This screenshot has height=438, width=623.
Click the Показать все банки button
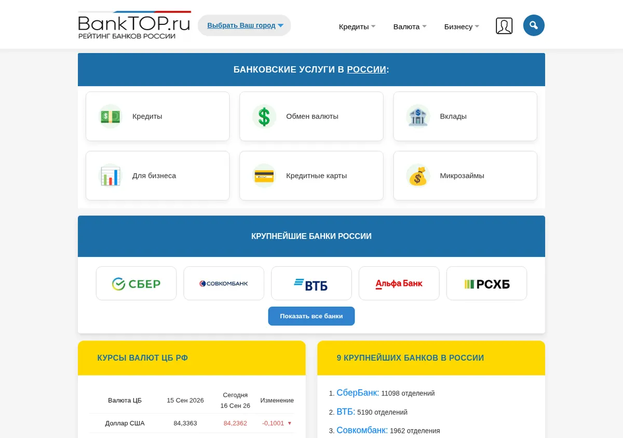pyautogui.click(x=311, y=316)
